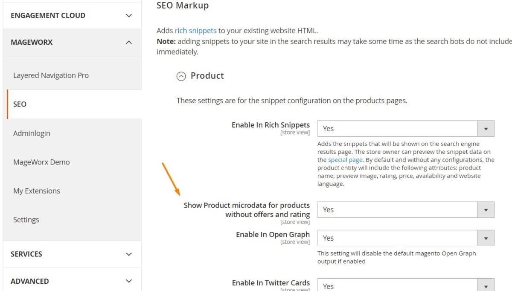Click the Enable In Open Graph label

click(273, 234)
